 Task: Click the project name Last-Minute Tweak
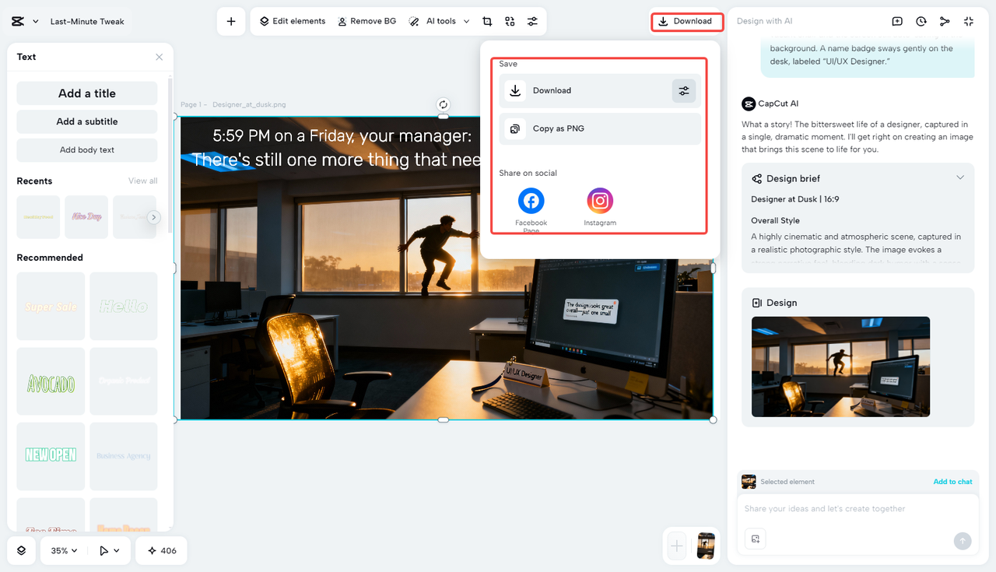(87, 22)
